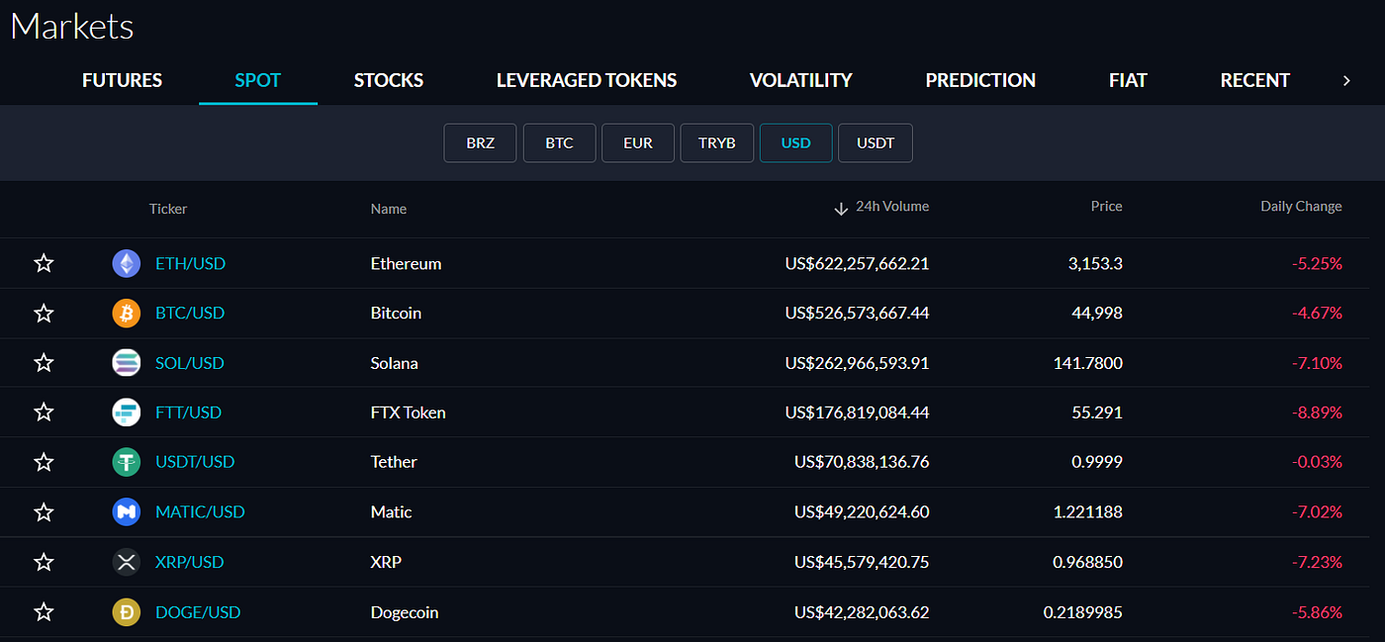The width and height of the screenshot is (1385, 642).
Task: Click the Solana coin icon
Action: 126,363
